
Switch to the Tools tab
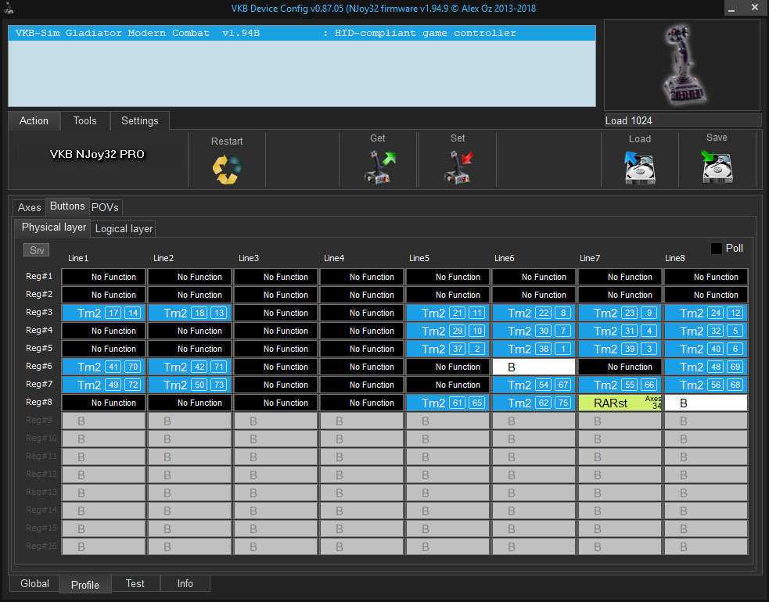click(85, 121)
